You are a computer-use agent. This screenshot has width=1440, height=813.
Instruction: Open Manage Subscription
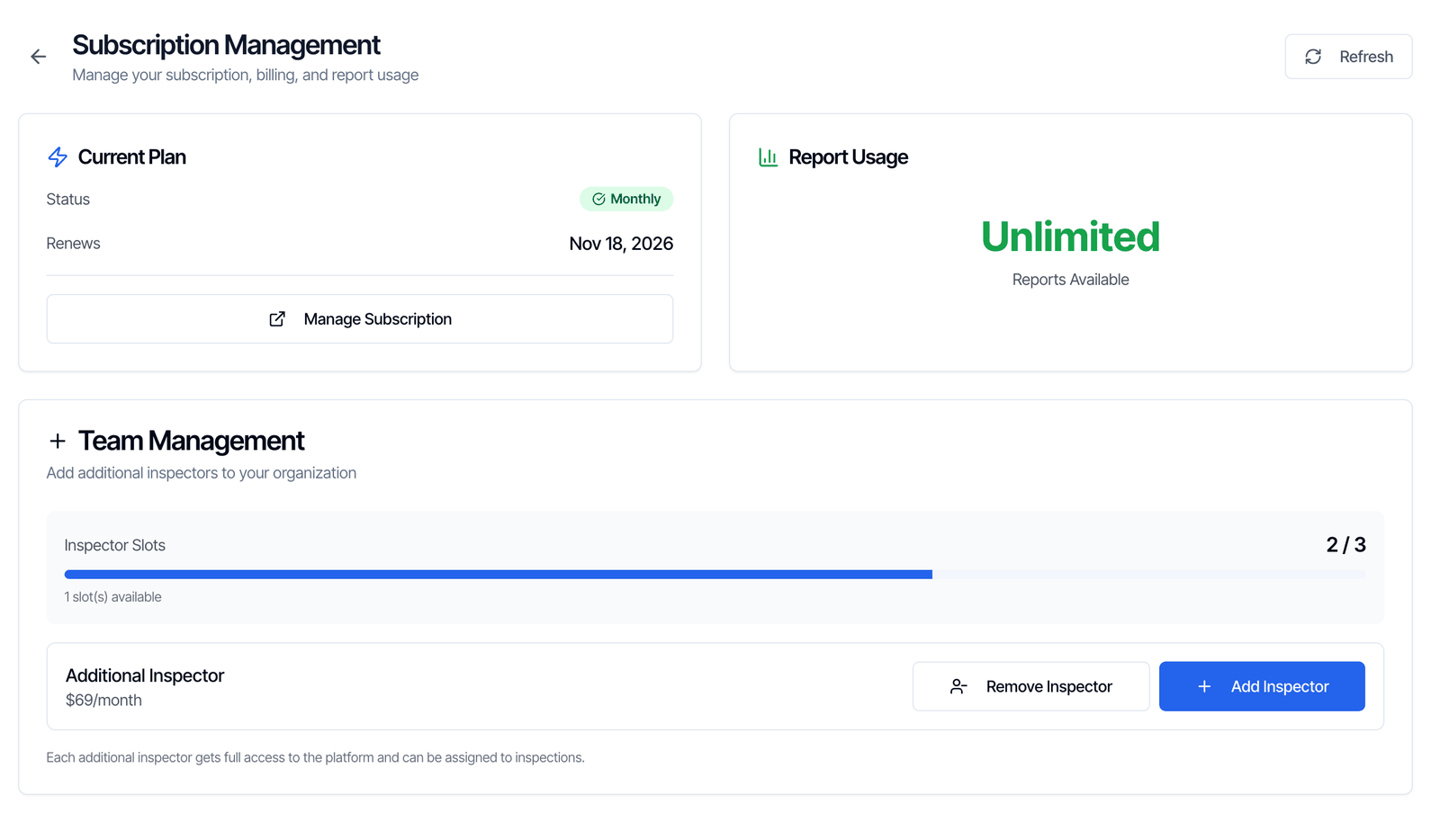(360, 319)
